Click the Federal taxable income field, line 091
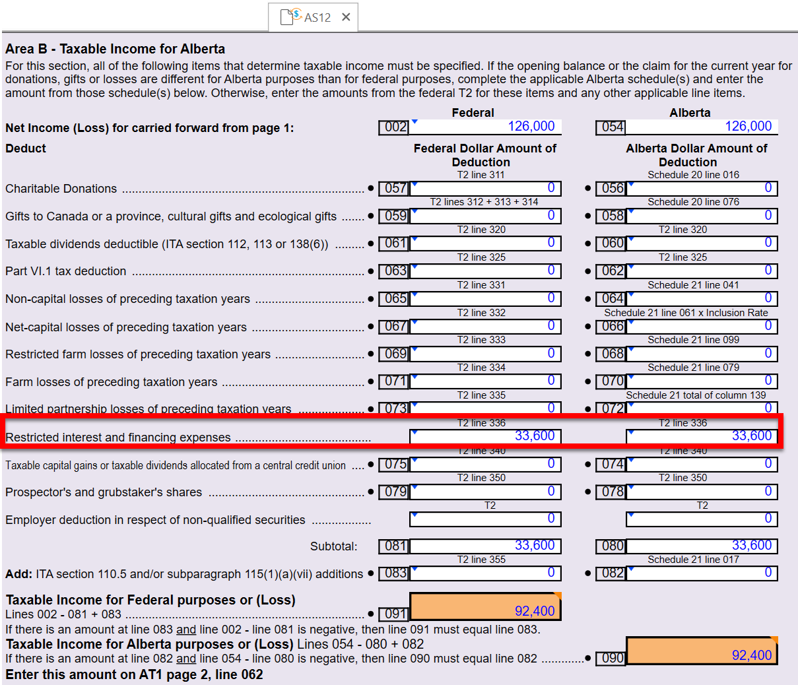 [x=485, y=606]
